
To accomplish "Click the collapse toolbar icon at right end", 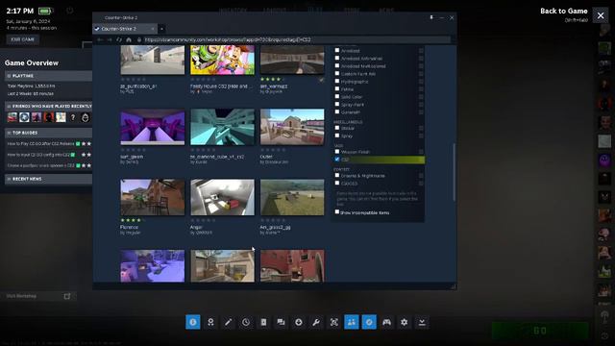I will (422, 322).
